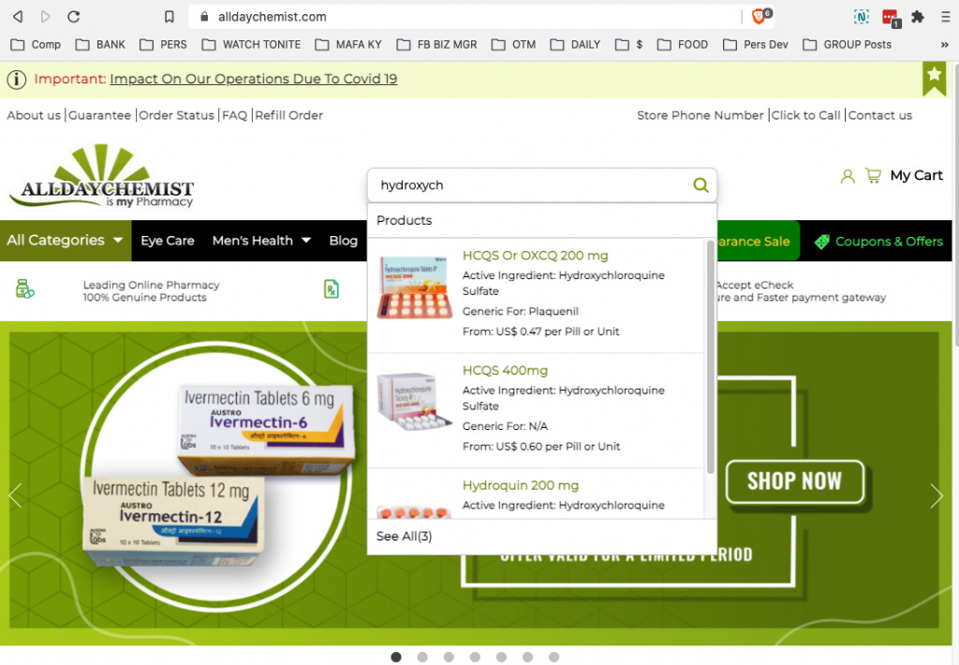
Task: Click HCQS 400mg product thumbnail
Action: tap(414, 401)
